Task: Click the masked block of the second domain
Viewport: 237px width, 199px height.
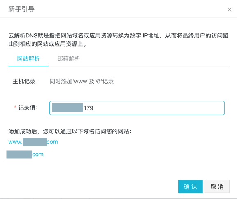Action: click(x=19, y=155)
